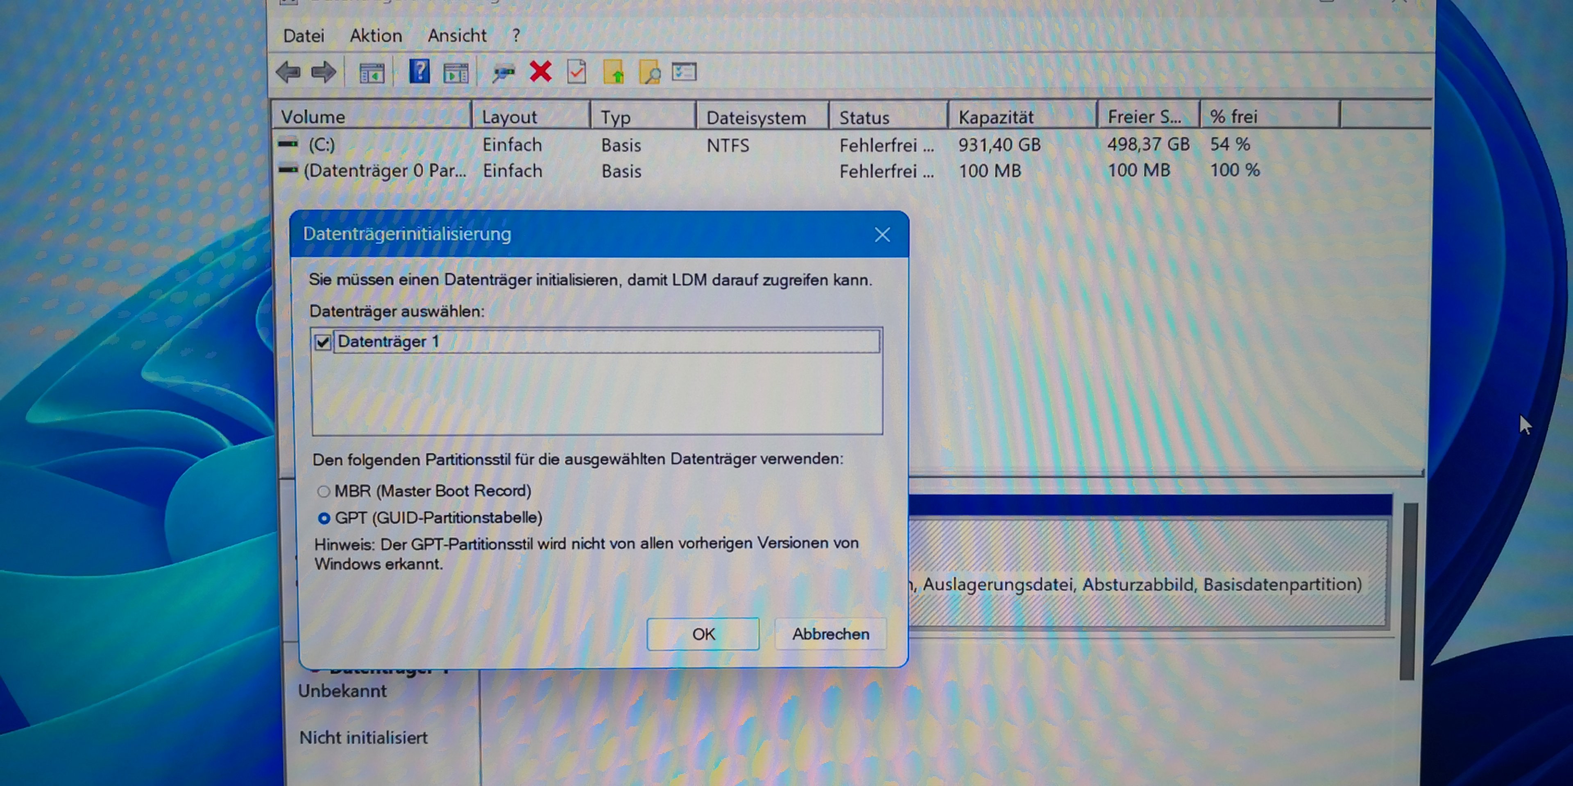Screen dimensions: 1573x786
Task: Select GPT (GUID-Partitionstabelle) radio button
Action: click(x=324, y=519)
